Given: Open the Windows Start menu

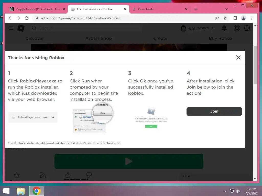Looking at the screenshot, I should 6,191.
